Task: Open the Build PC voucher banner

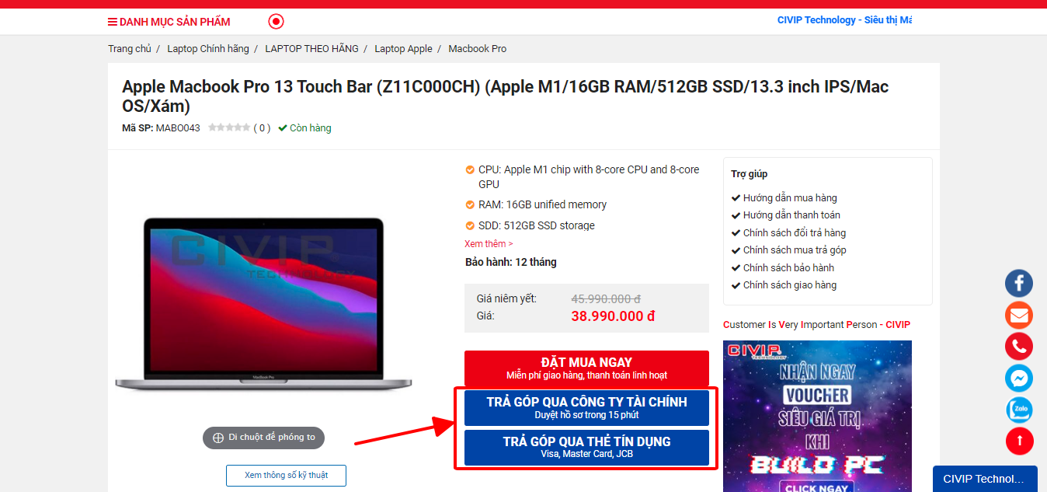Action: tap(817, 417)
